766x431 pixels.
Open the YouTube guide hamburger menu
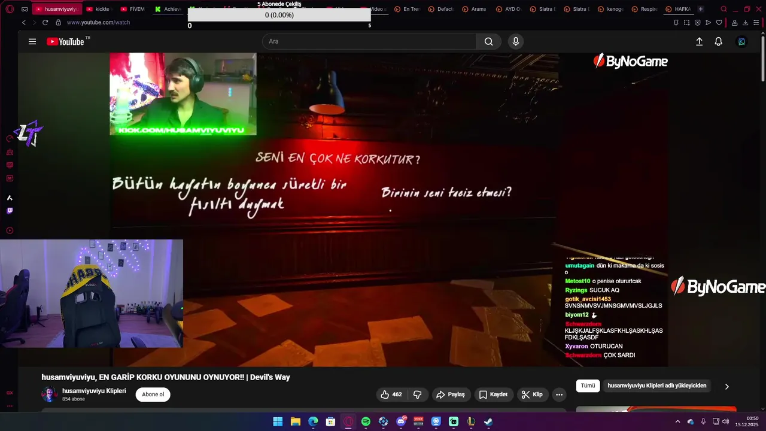pos(32,41)
